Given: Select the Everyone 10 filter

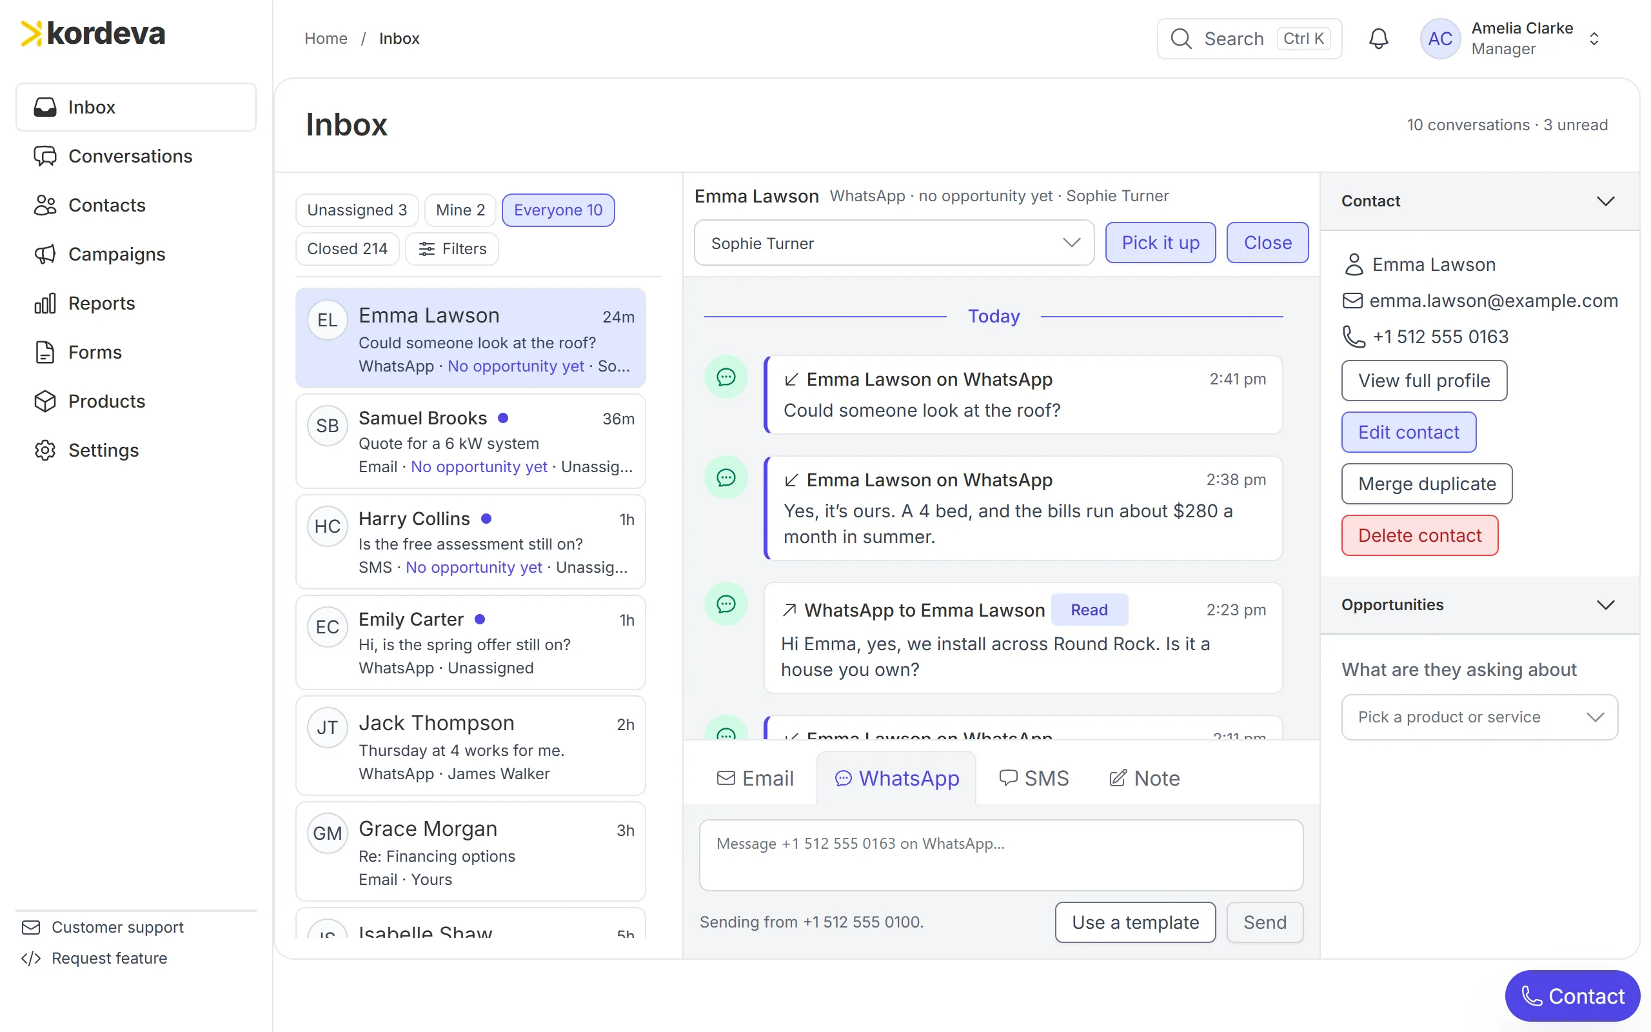Looking at the screenshot, I should 558,210.
